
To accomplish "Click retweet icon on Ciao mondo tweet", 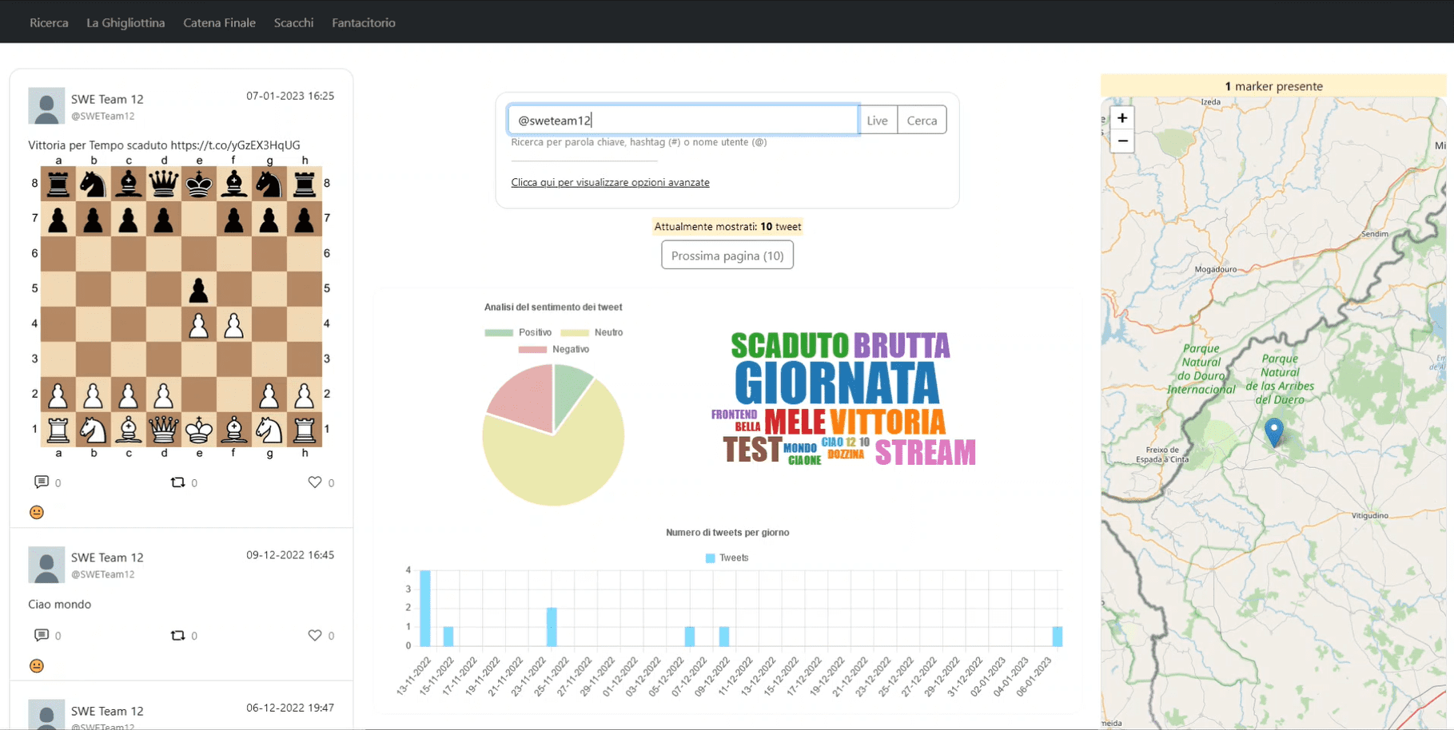I will [177, 636].
